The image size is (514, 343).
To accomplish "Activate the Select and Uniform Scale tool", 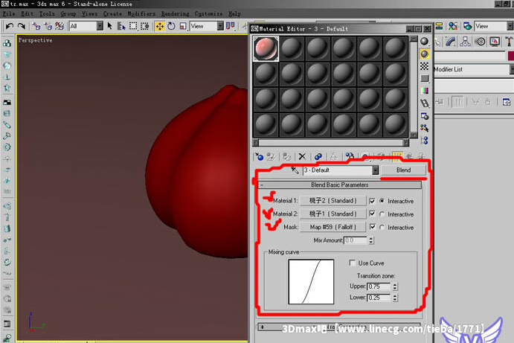I will (183, 26).
